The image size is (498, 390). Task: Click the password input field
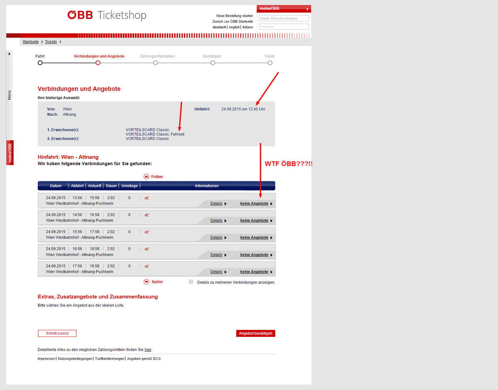(x=284, y=27)
